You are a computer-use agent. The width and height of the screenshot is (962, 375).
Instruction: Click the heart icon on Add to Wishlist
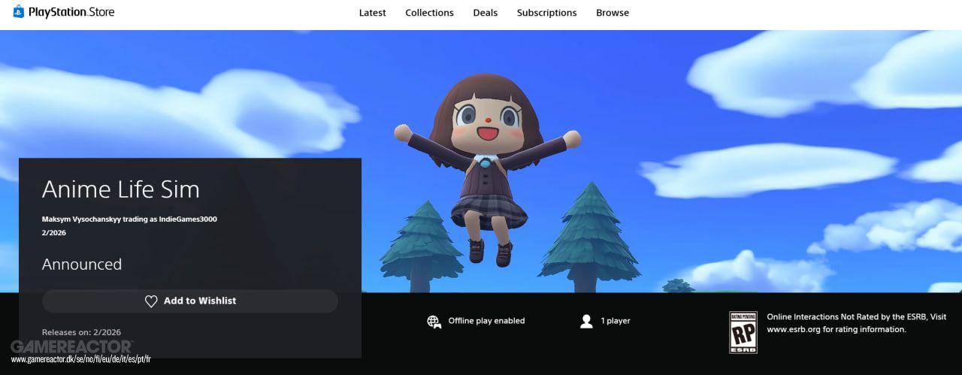pos(151,301)
